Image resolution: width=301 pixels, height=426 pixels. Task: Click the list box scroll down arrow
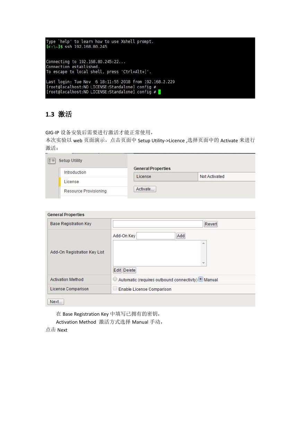[204, 263]
